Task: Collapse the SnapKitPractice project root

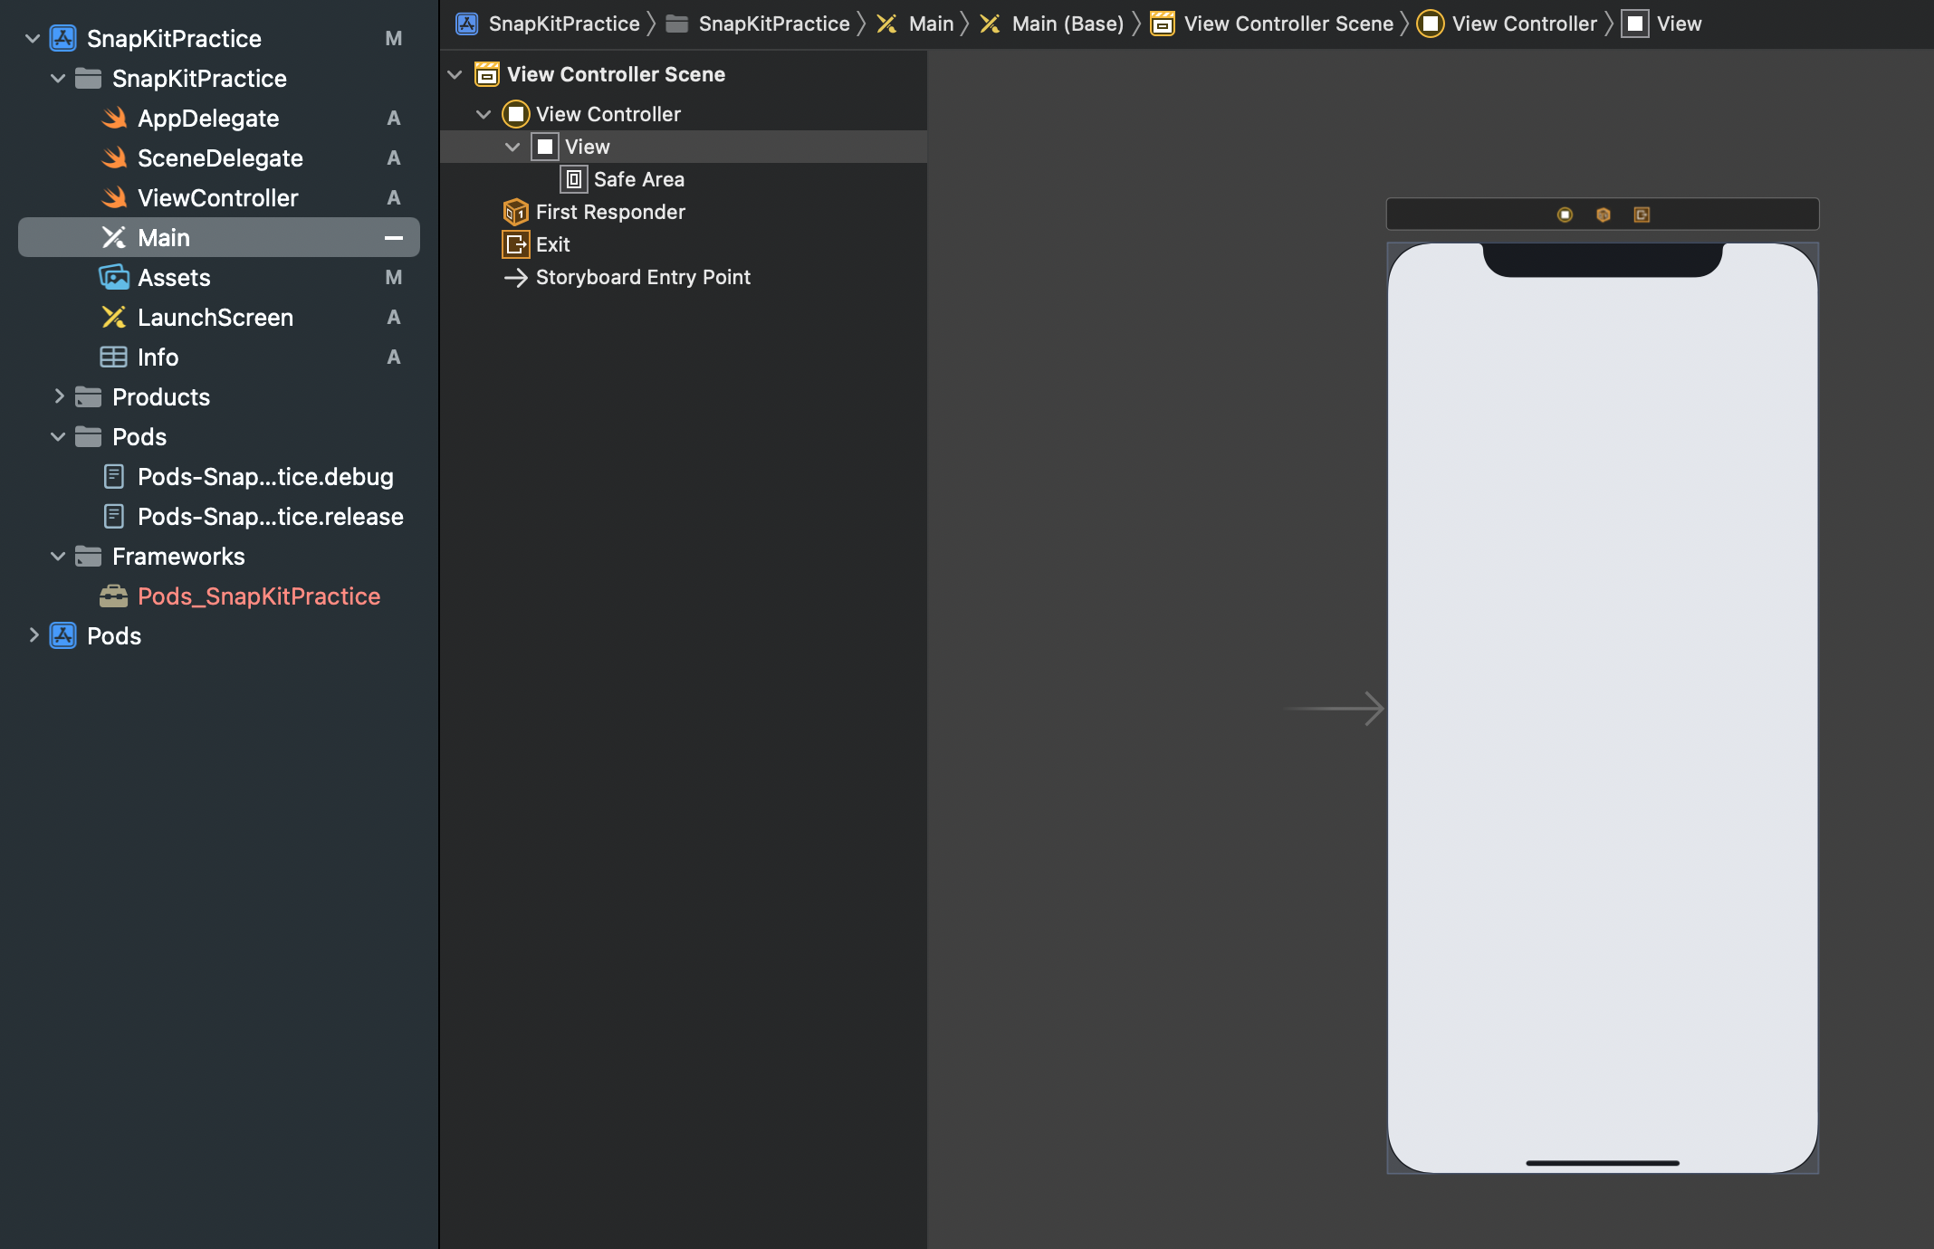Action: tap(33, 39)
